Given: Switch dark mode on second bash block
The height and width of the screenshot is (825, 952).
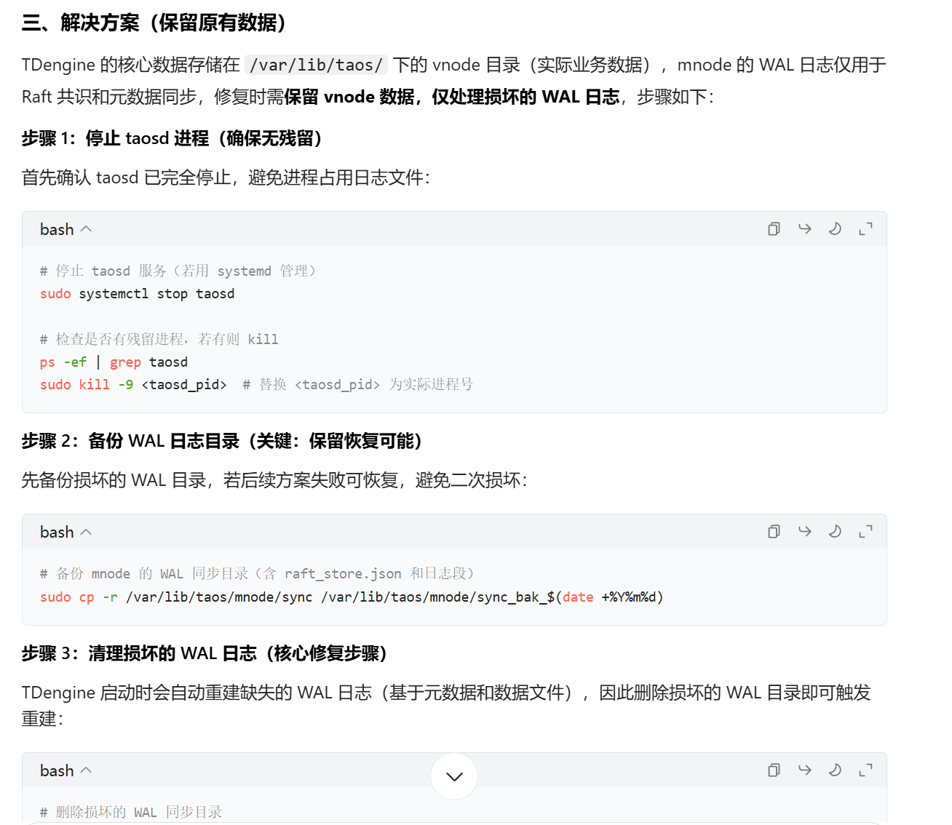Looking at the screenshot, I should [x=835, y=532].
